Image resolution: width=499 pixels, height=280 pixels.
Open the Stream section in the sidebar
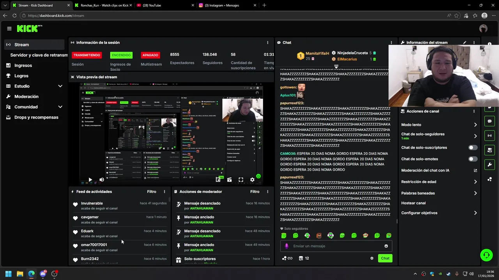pyautogui.click(x=34, y=45)
